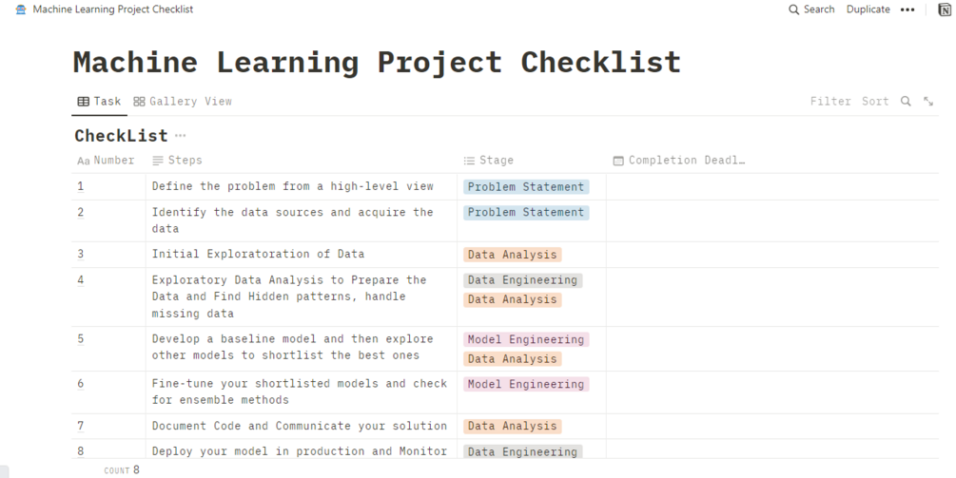Image resolution: width=956 pixels, height=478 pixels.
Task: Click the three-dot page options menu
Action: [907, 10]
